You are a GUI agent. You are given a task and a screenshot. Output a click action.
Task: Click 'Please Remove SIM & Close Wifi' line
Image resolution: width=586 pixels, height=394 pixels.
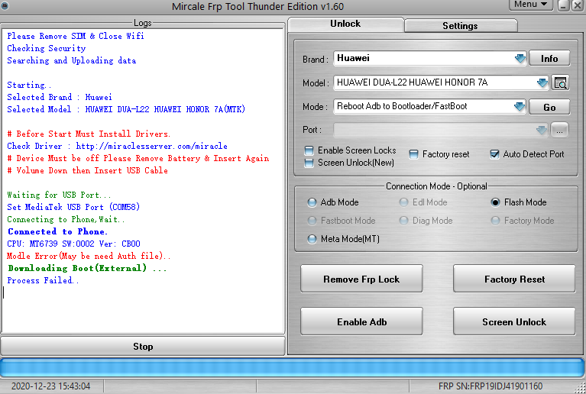[x=76, y=36]
